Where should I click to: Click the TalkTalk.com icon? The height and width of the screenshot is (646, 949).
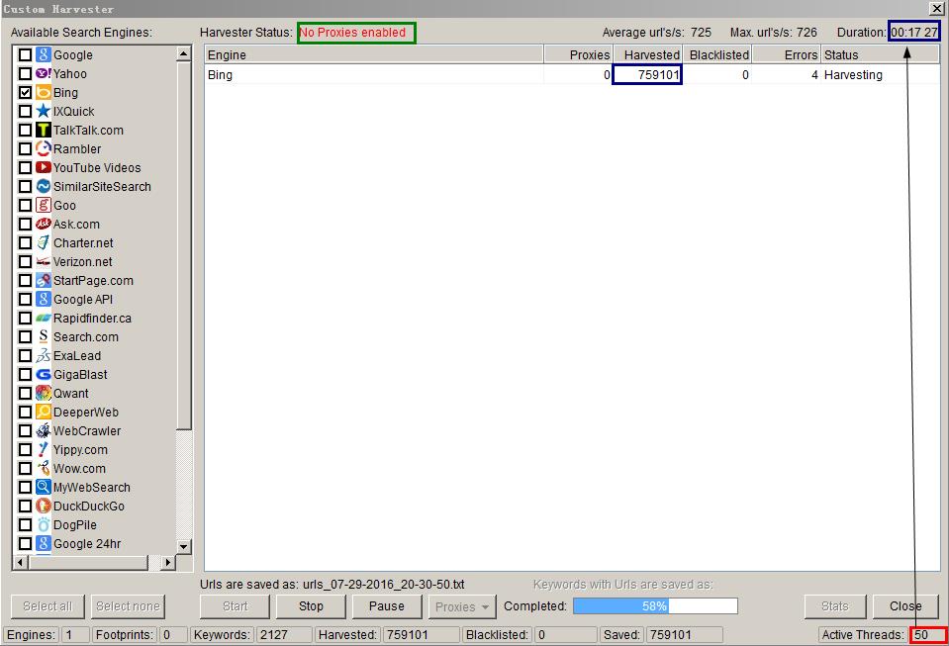[43, 130]
